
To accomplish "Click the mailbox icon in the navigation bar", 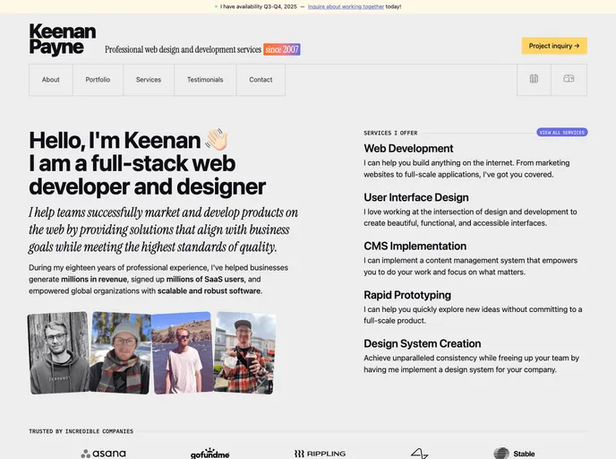I will pyautogui.click(x=569, y=79).
